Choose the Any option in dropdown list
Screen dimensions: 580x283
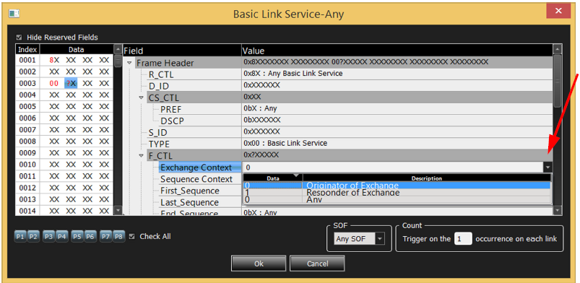click(397, 199)
